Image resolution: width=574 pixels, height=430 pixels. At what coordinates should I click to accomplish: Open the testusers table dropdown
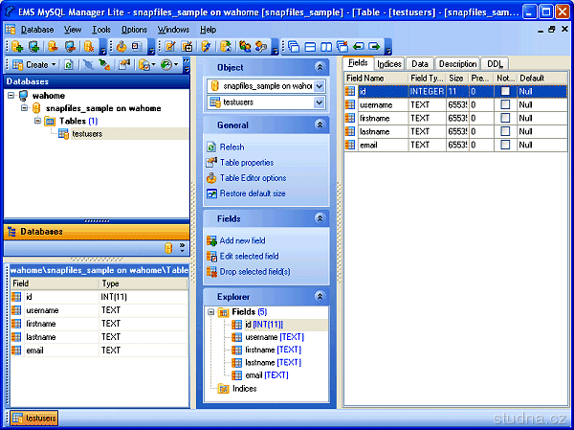pyautogui.click(x=320, y=102)
